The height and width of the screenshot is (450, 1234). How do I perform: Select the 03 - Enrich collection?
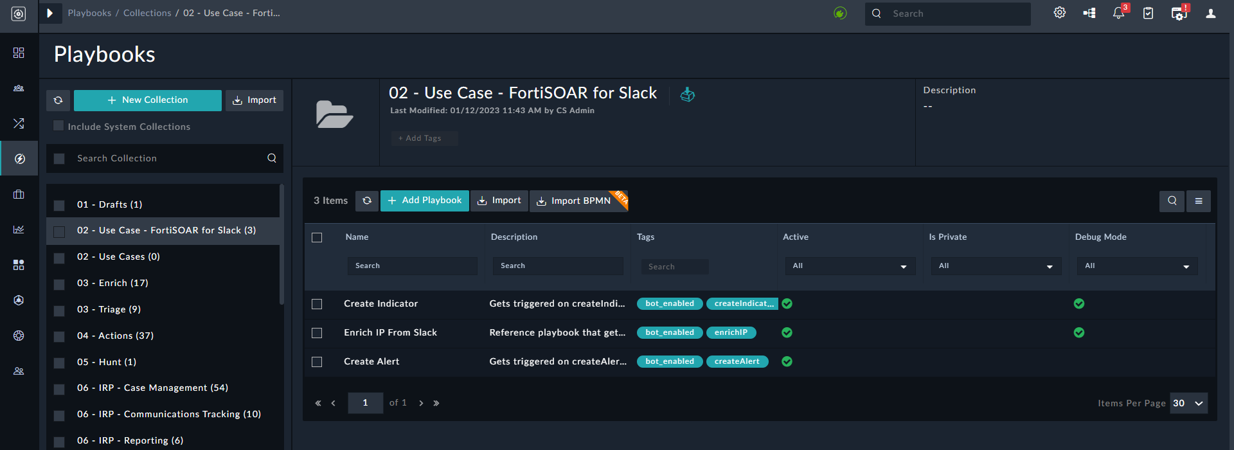pos(112,283)
